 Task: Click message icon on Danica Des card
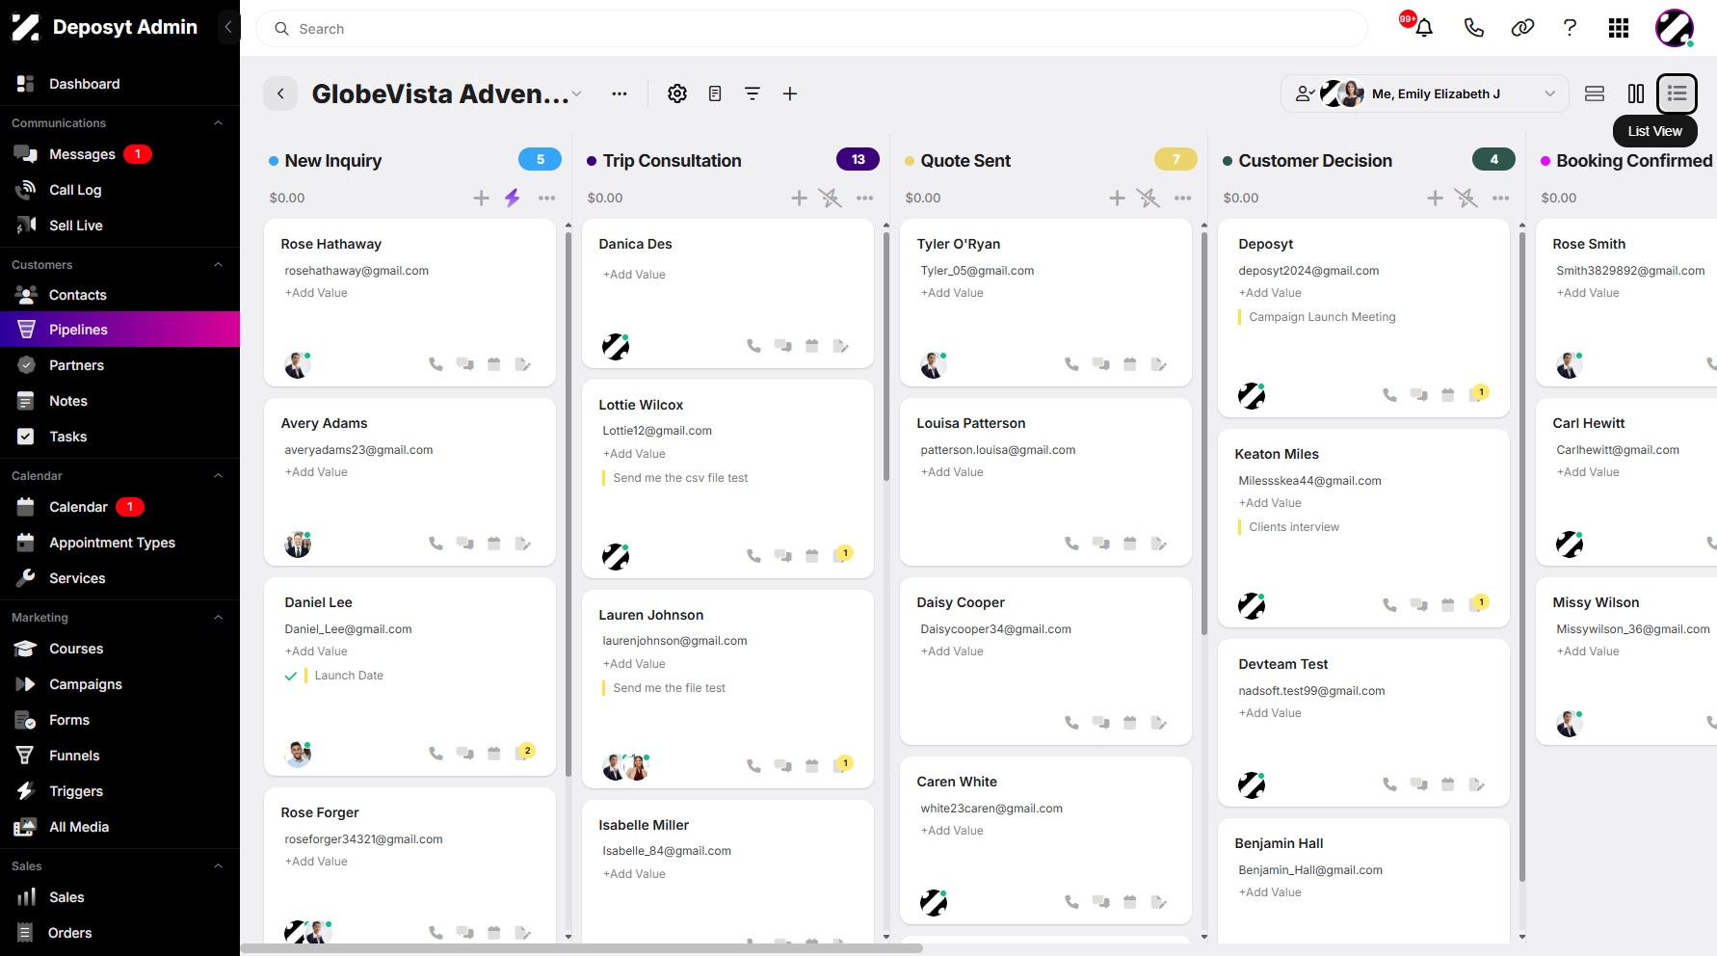point(783,346)
